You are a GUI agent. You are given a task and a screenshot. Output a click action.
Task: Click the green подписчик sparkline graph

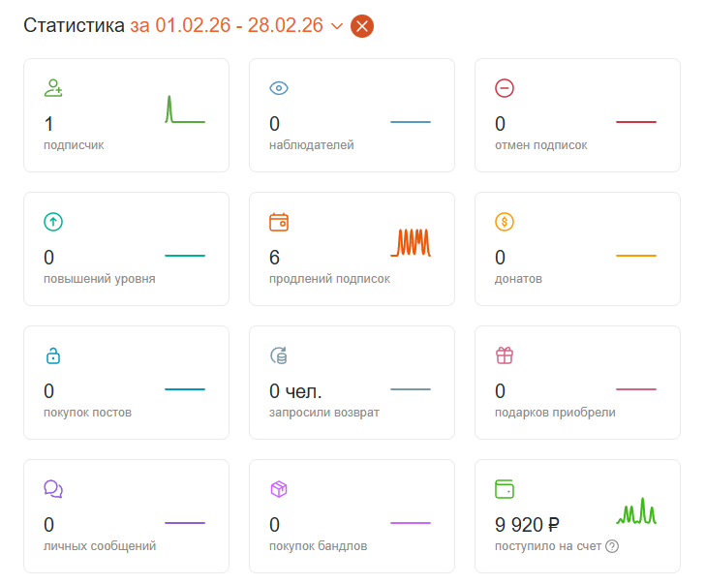[185, 108]
